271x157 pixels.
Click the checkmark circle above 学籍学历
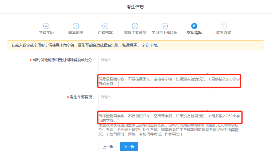[x=46, y=26]
